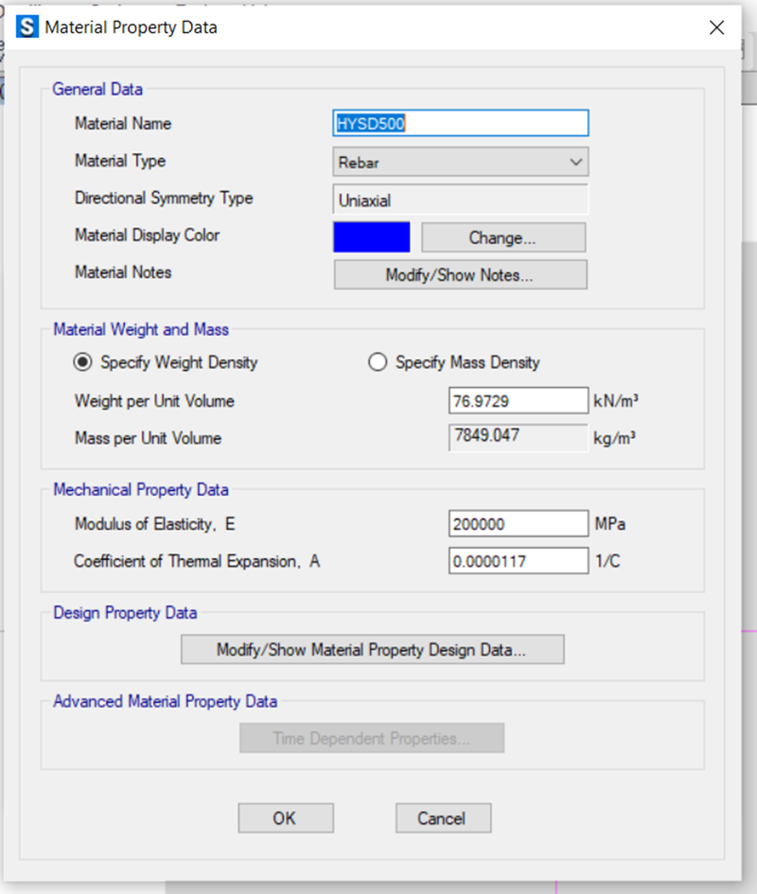Click the Material Name field containing HYSD500
This screenshot has width=757, height=894.
coord(460,124)
